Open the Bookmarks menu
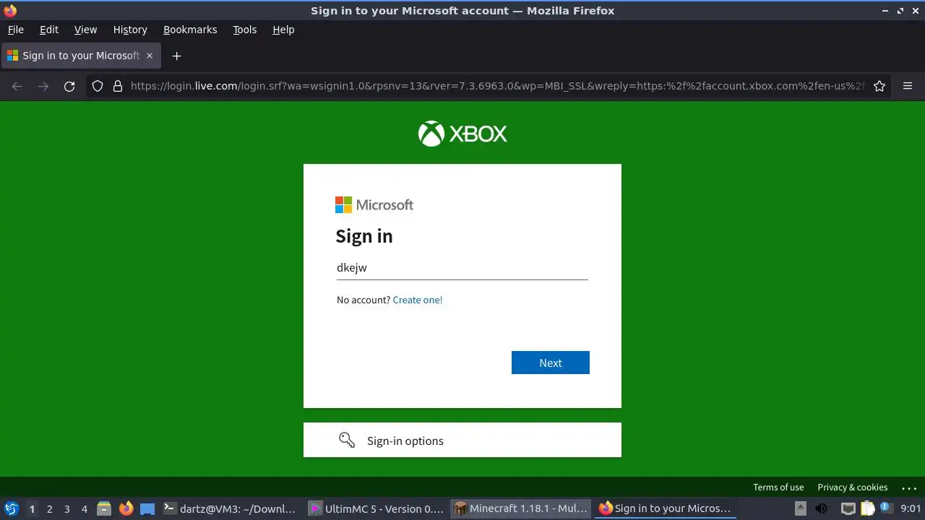Viewport: 925px width, 520px height. pos(190,30)
